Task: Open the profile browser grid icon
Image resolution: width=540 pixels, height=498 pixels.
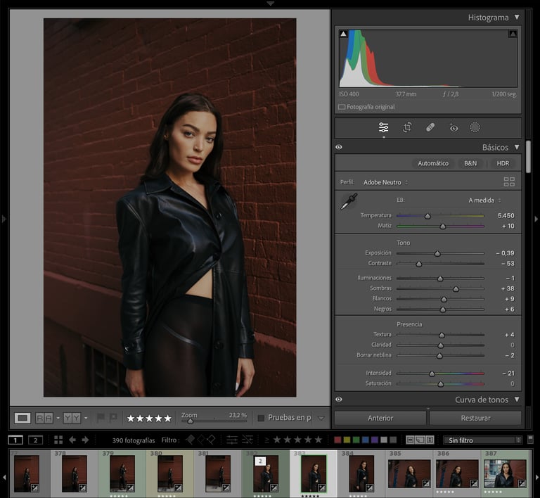Action: [509, 182]
